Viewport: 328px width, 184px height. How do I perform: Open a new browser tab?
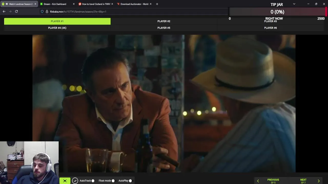pos(157,4)
